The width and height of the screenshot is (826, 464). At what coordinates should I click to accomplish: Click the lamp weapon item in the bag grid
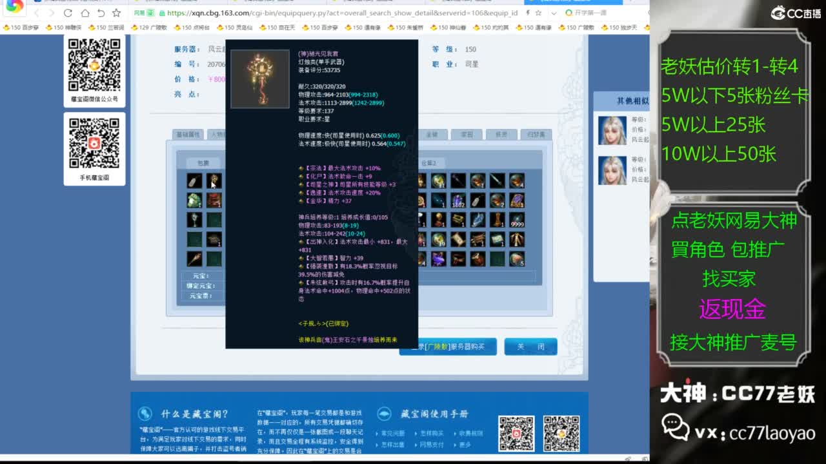(214, 181)
